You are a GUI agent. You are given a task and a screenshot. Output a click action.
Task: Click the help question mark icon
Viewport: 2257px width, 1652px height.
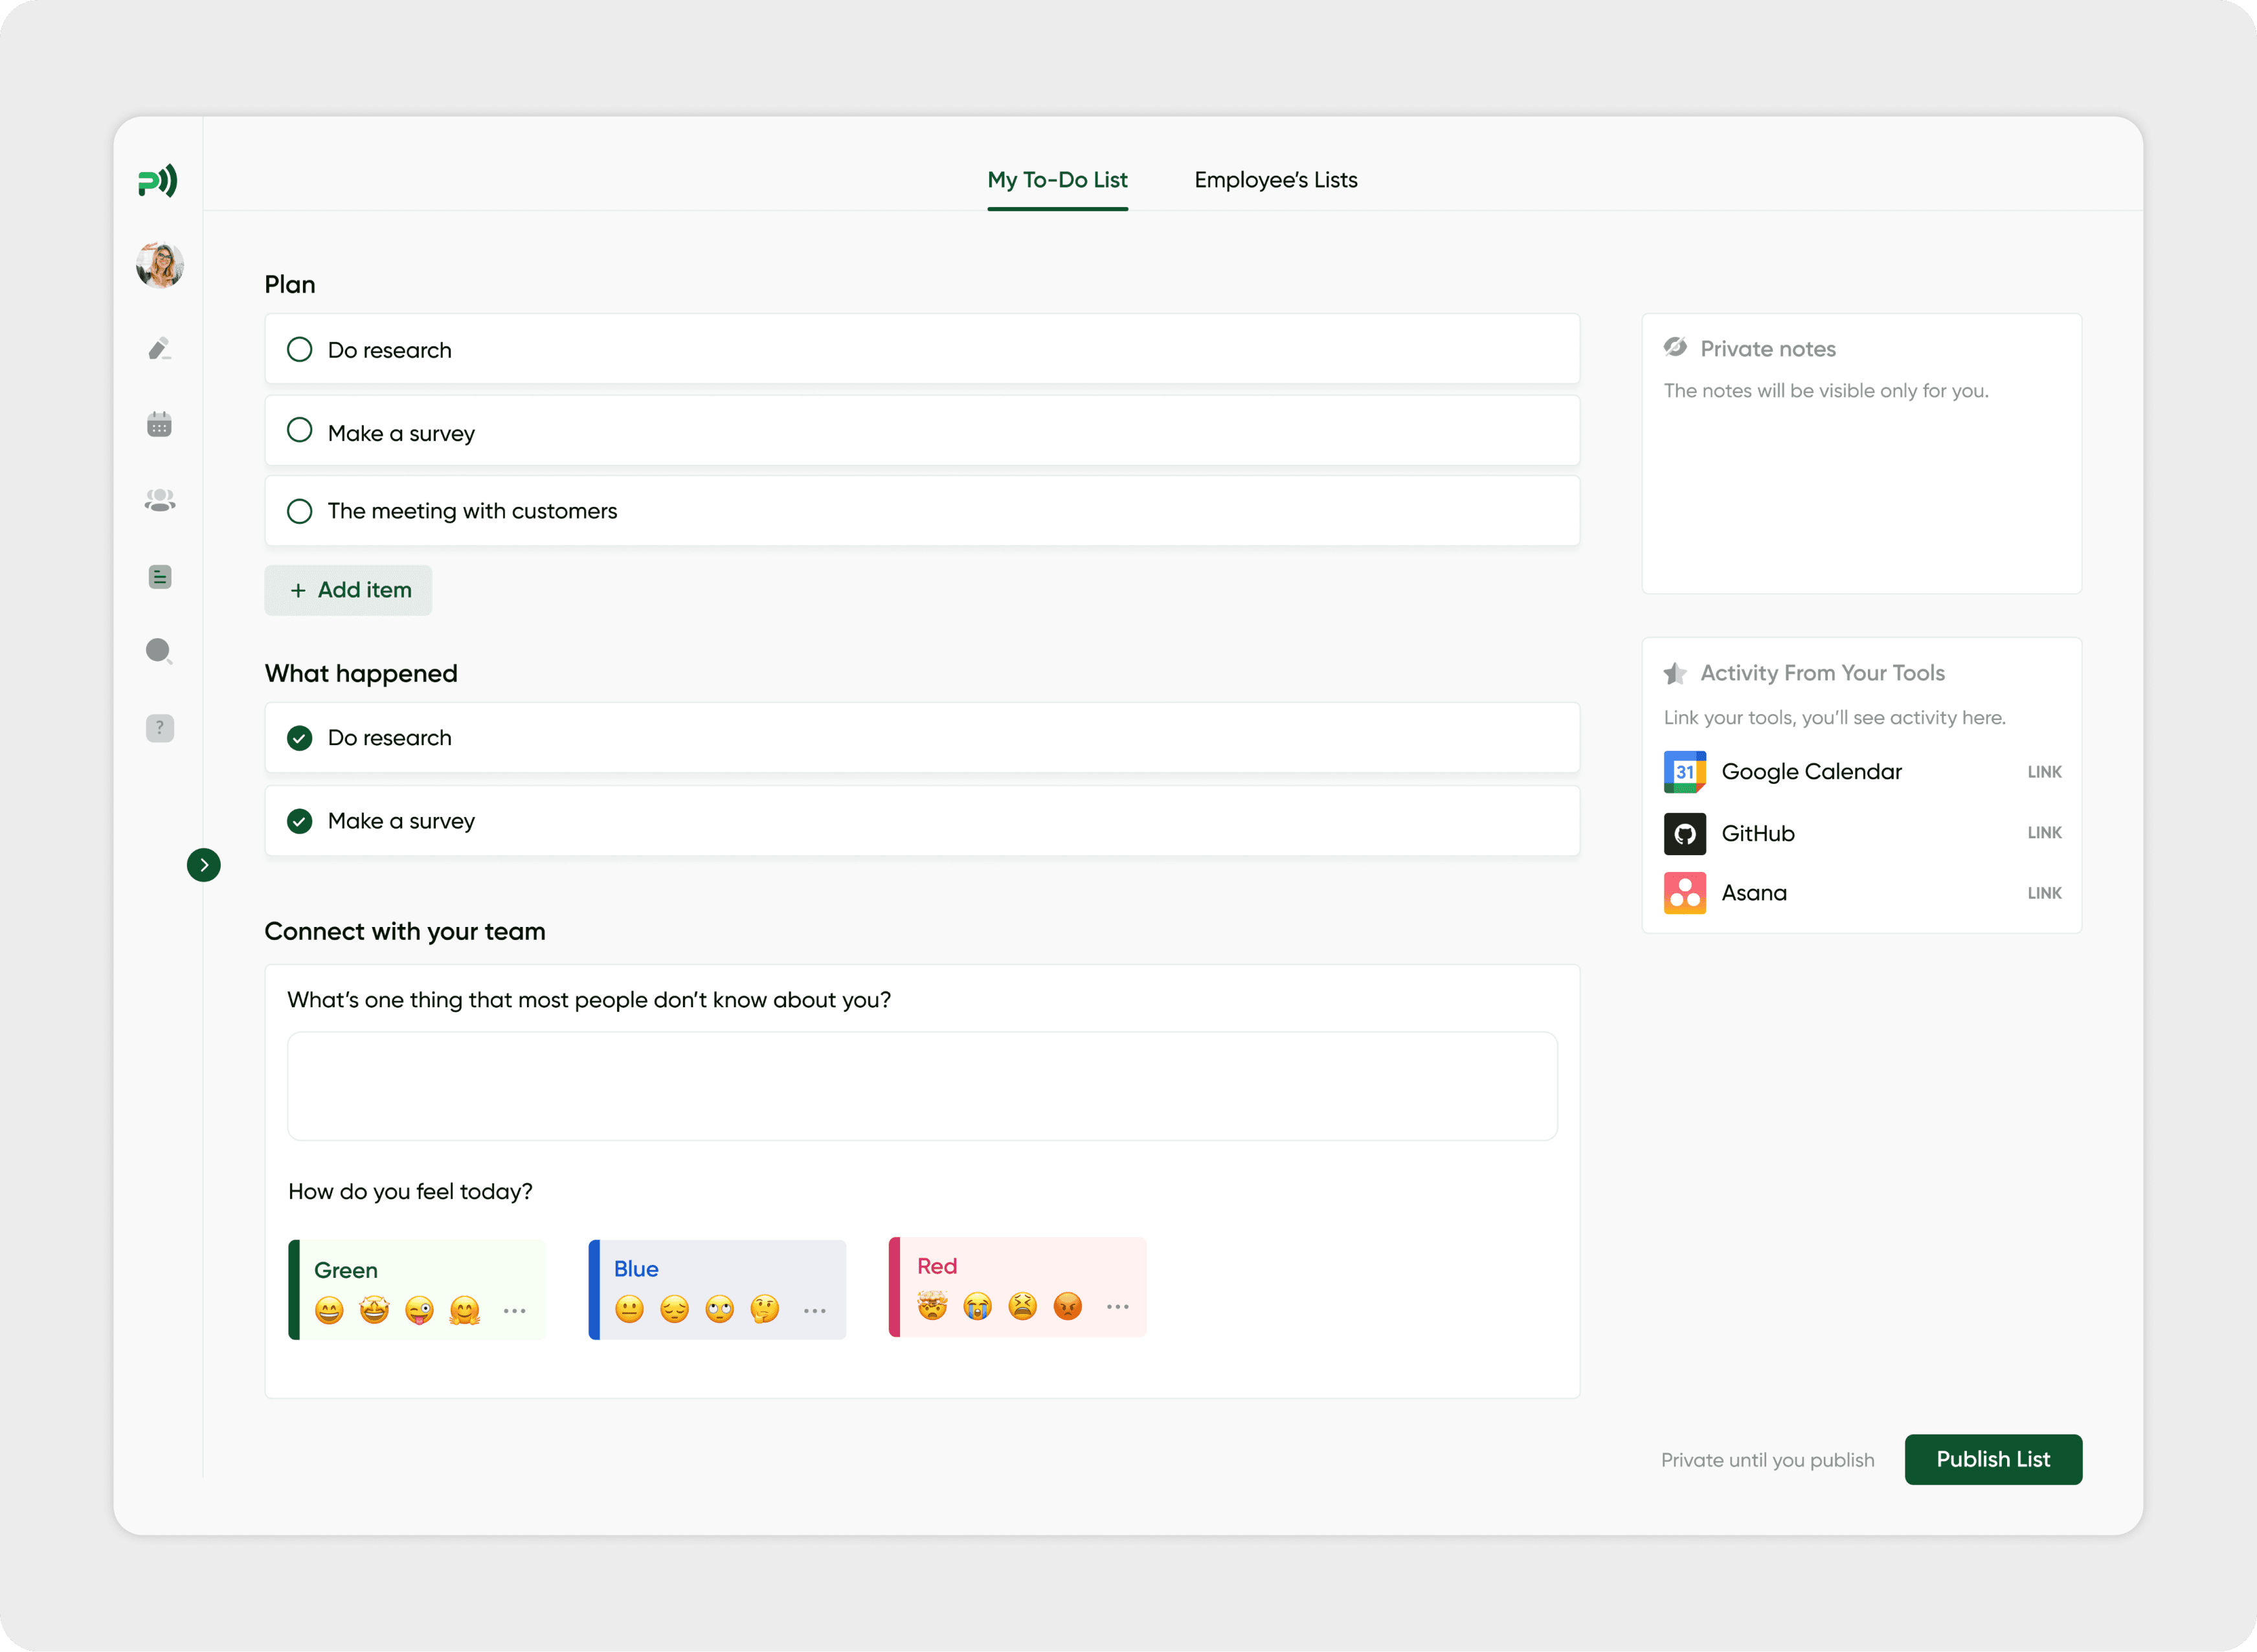(159, 728)
